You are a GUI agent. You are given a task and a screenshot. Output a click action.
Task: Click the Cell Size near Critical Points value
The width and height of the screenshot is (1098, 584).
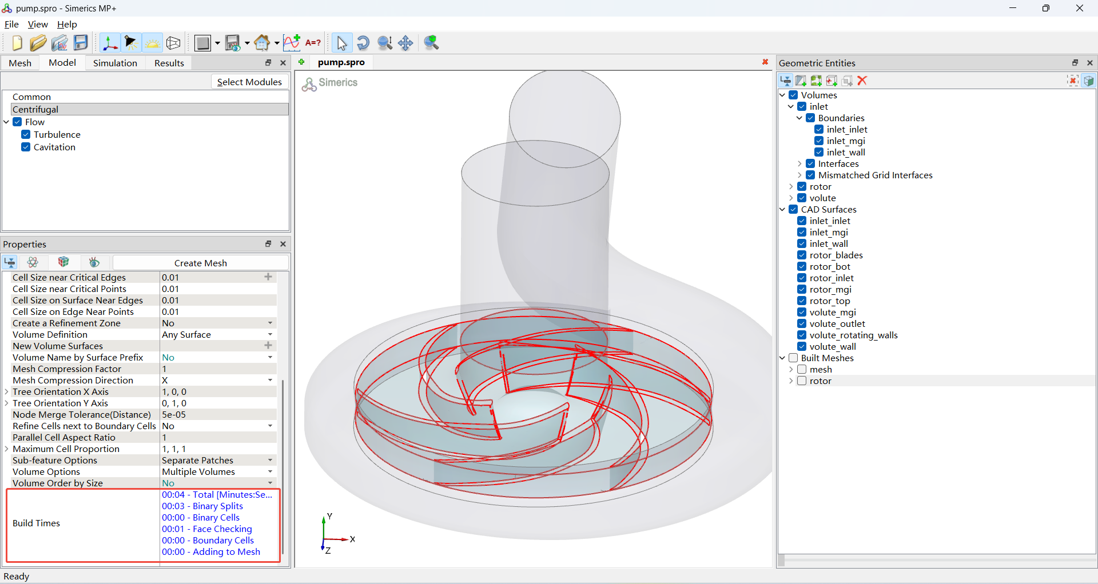click(x=218, y=289)
